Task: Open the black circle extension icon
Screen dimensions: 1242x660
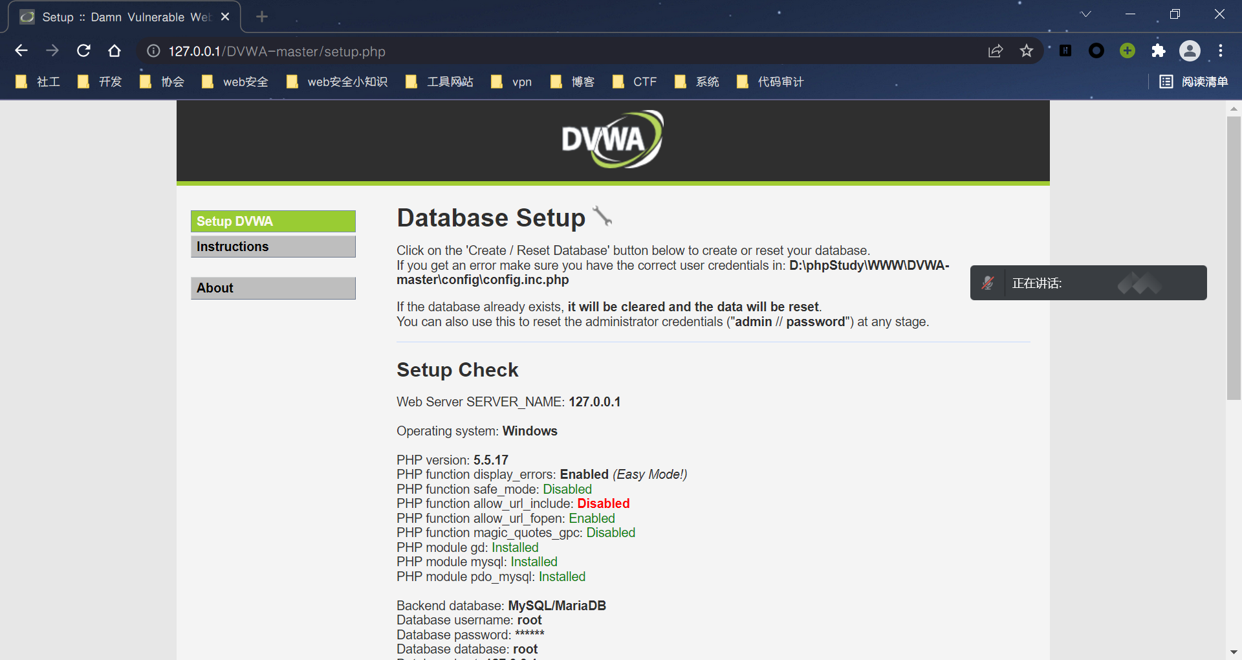Action: [x=1096, y=50]
